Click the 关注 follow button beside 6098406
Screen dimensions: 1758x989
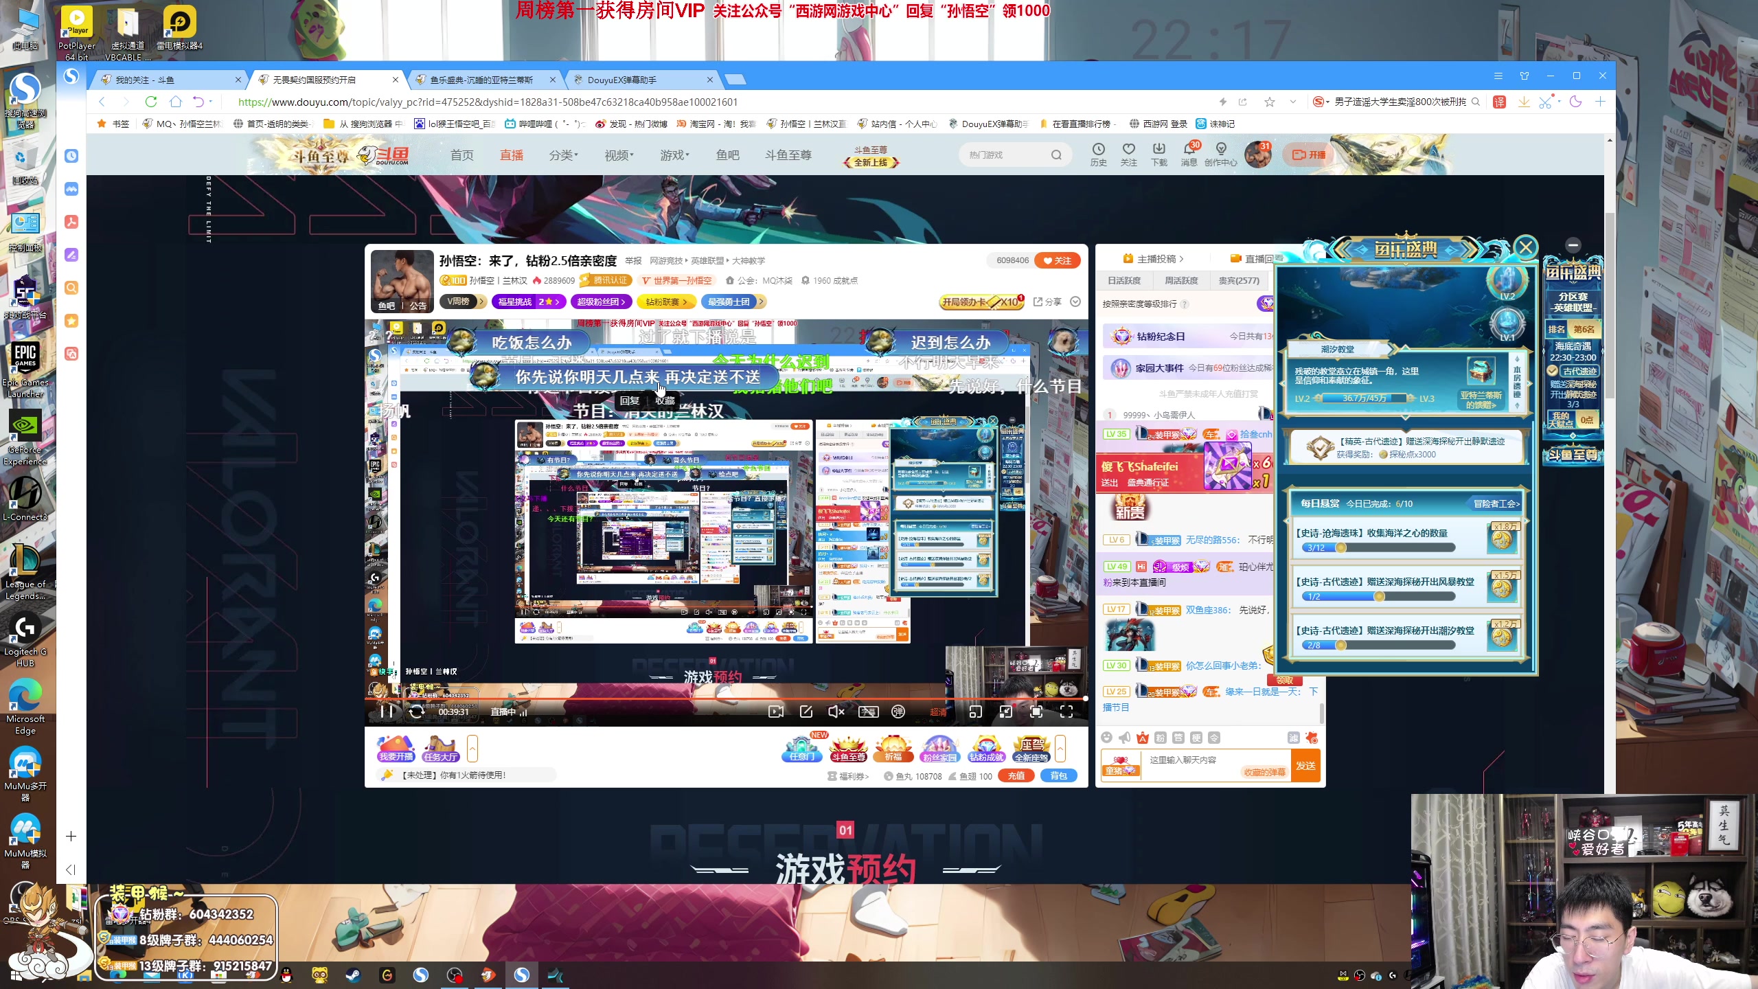(1057, 260)
